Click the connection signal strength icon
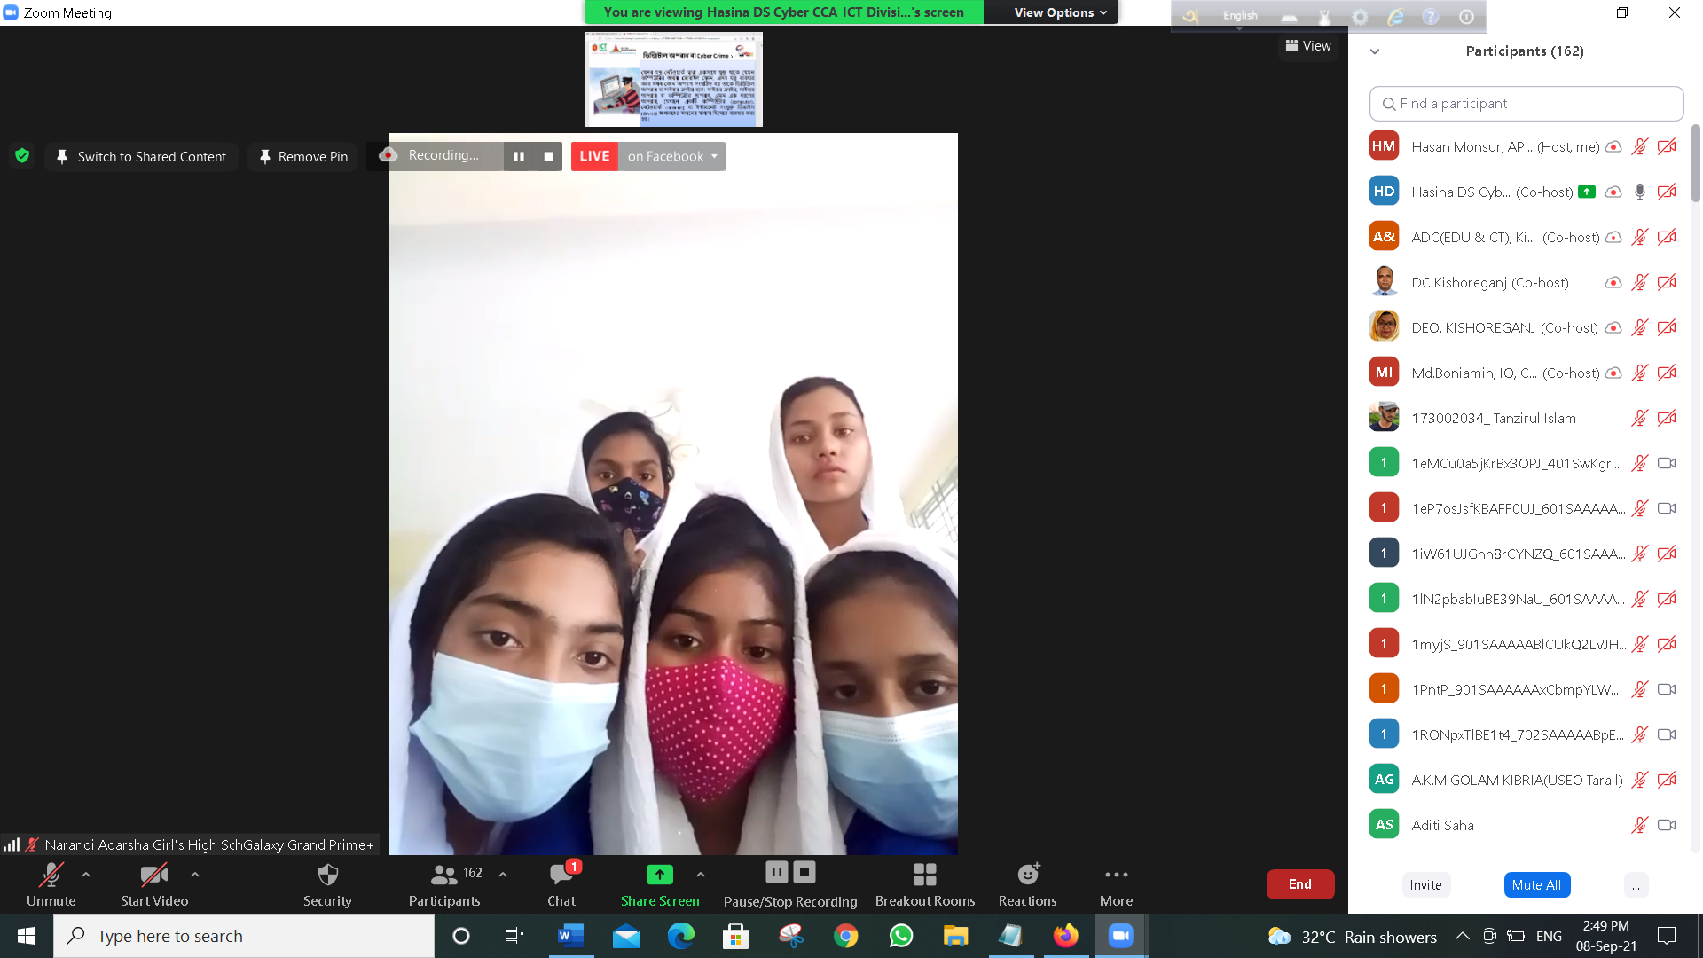This screenshot has height=958, width=1703. point(12,845)
